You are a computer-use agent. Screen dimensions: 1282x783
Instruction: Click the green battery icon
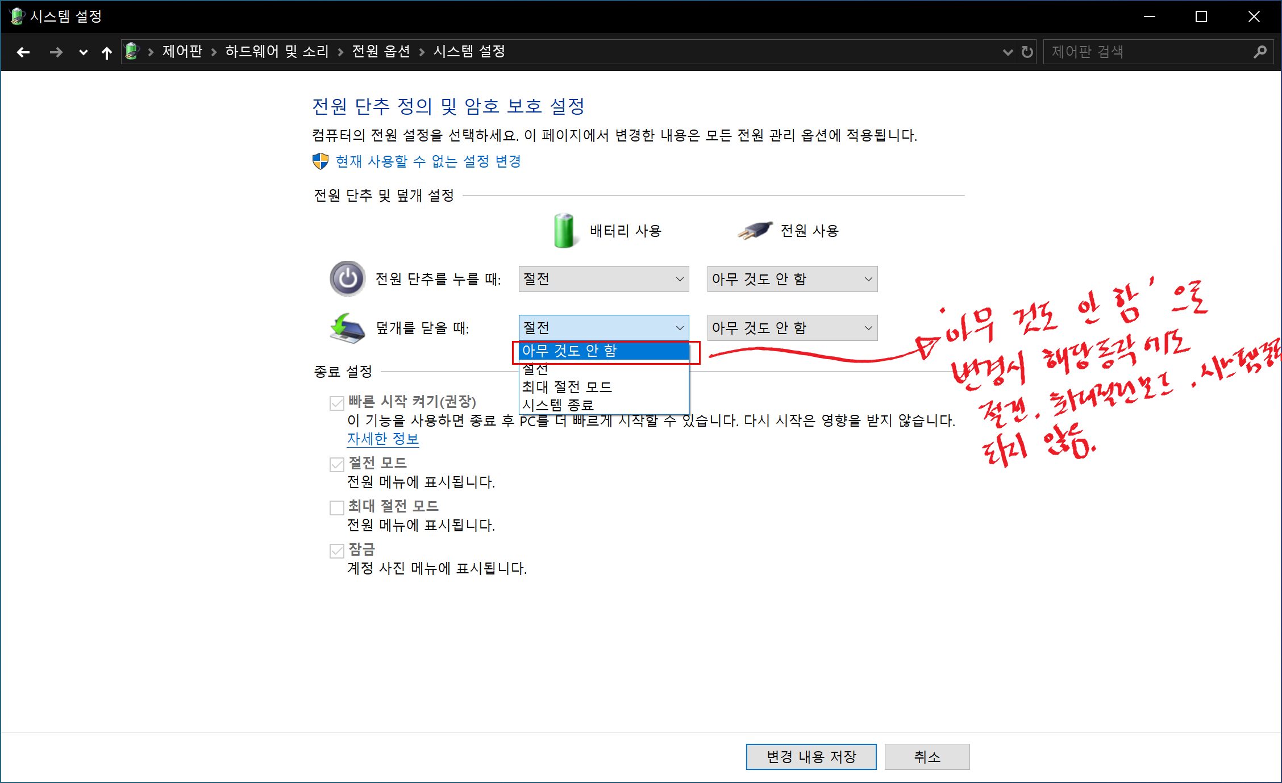(564, 231)
